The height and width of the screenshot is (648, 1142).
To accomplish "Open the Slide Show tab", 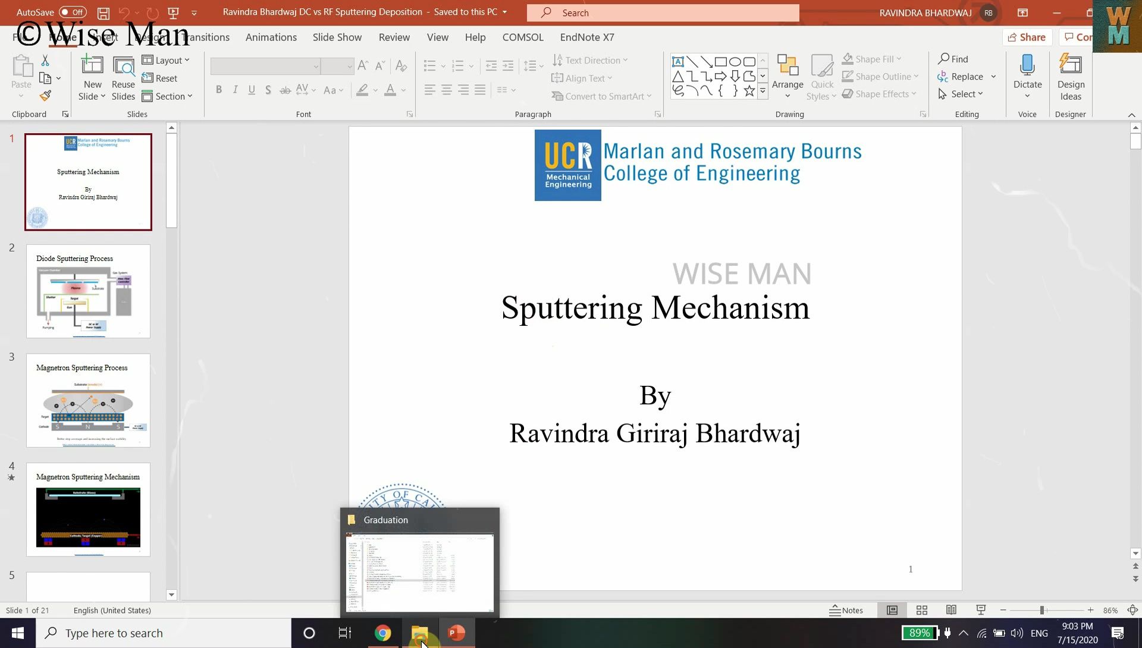I will (x=337, y=37).
